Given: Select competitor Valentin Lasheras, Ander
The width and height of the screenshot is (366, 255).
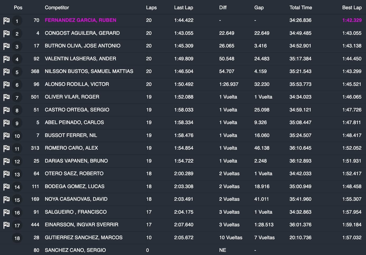Looking at the screenshot, I should coord(80,59).
